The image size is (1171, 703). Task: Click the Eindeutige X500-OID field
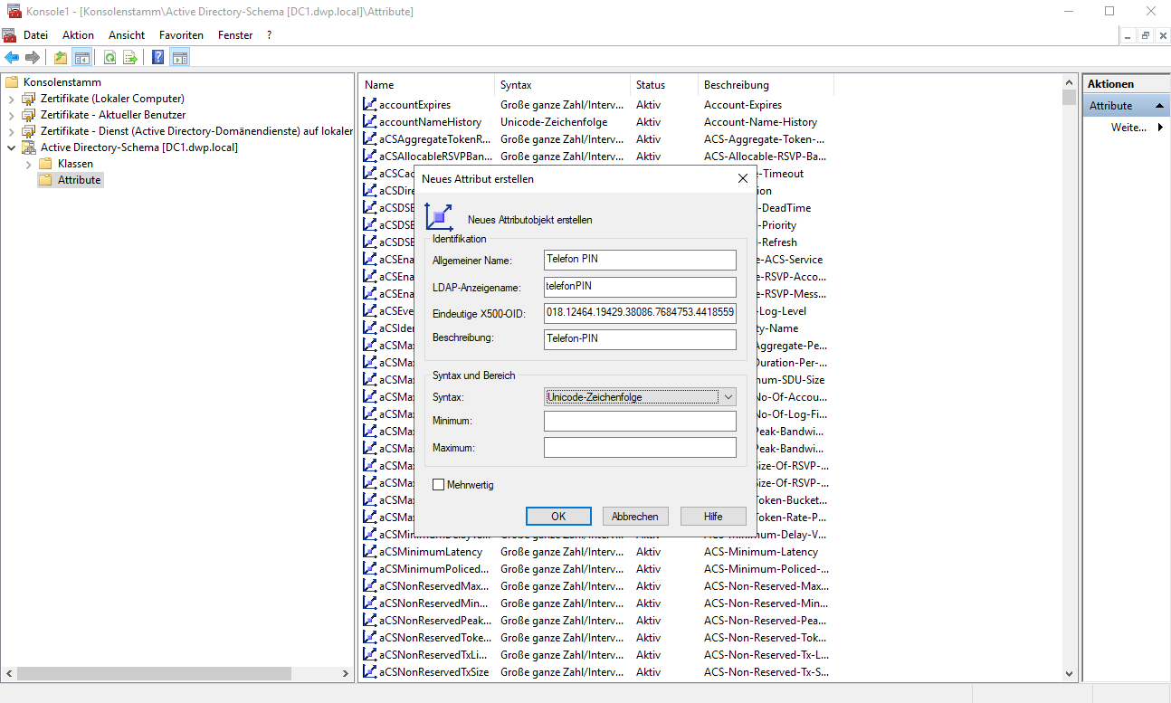click(640, 313)
